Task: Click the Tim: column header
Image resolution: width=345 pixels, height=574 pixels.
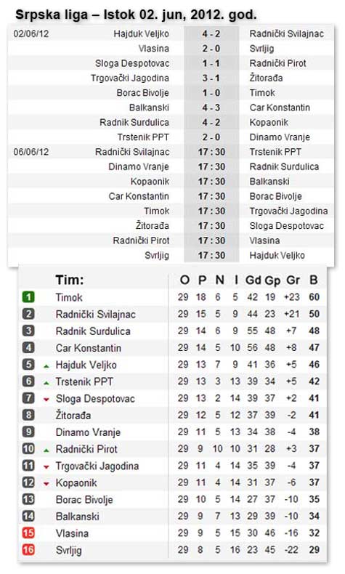Action: tap(70, 280)
